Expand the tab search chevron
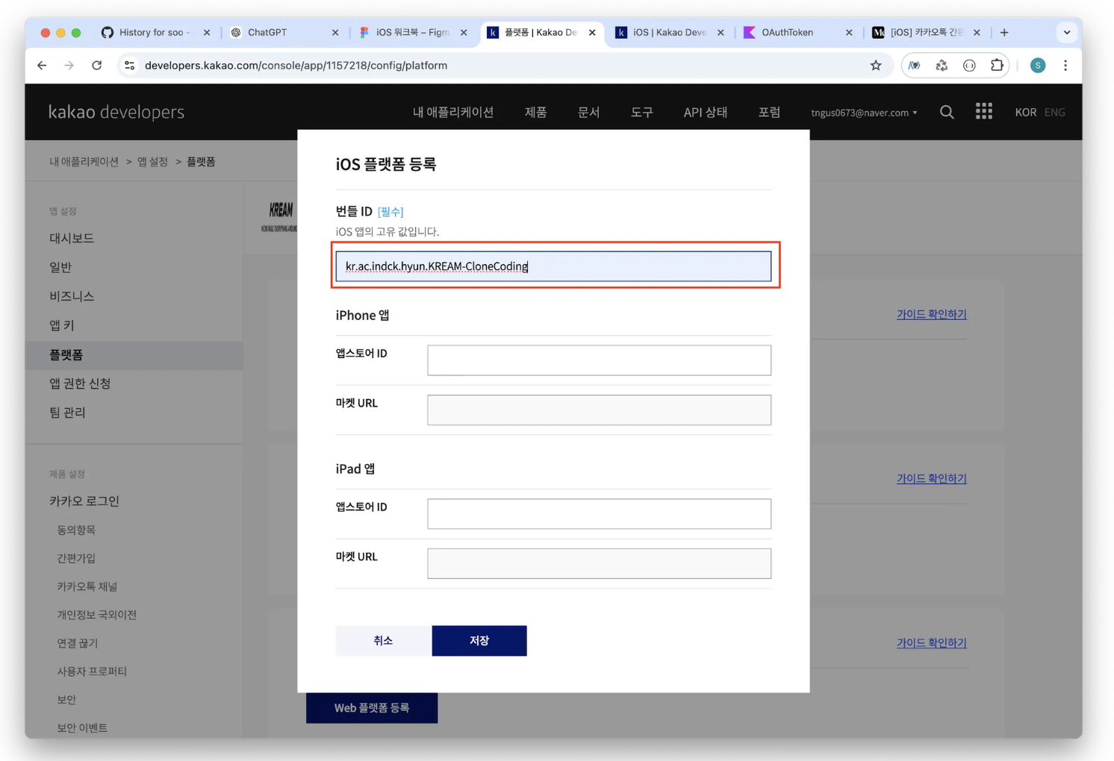Screen dimensions: 1114x761 1067,32
